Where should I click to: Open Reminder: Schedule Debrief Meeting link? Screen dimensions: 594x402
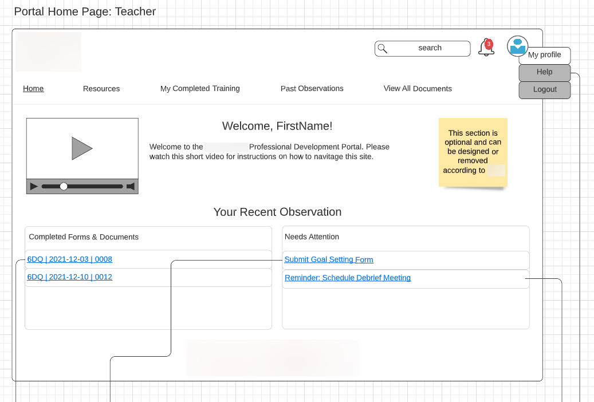coord(348,278)
